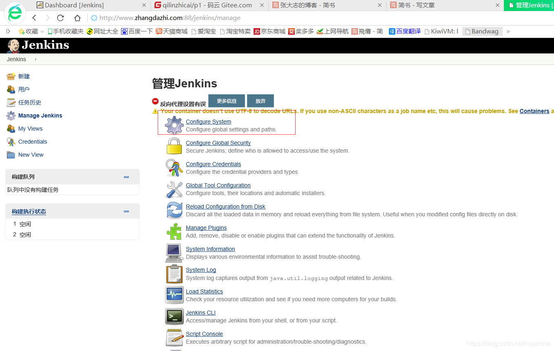Click the 构建执行状态 heading link
The height and width of the screenshot is (351, 554).
coord(29,211)
